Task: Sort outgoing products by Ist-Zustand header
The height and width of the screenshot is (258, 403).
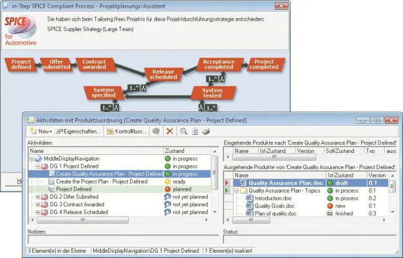Action: point(346,175)
